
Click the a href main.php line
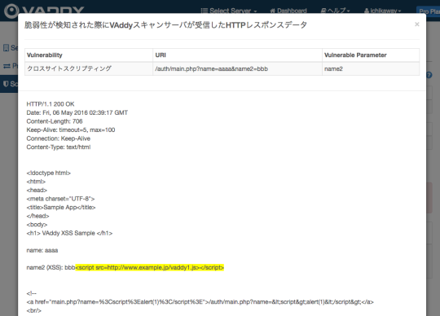(x=200, y=302)
